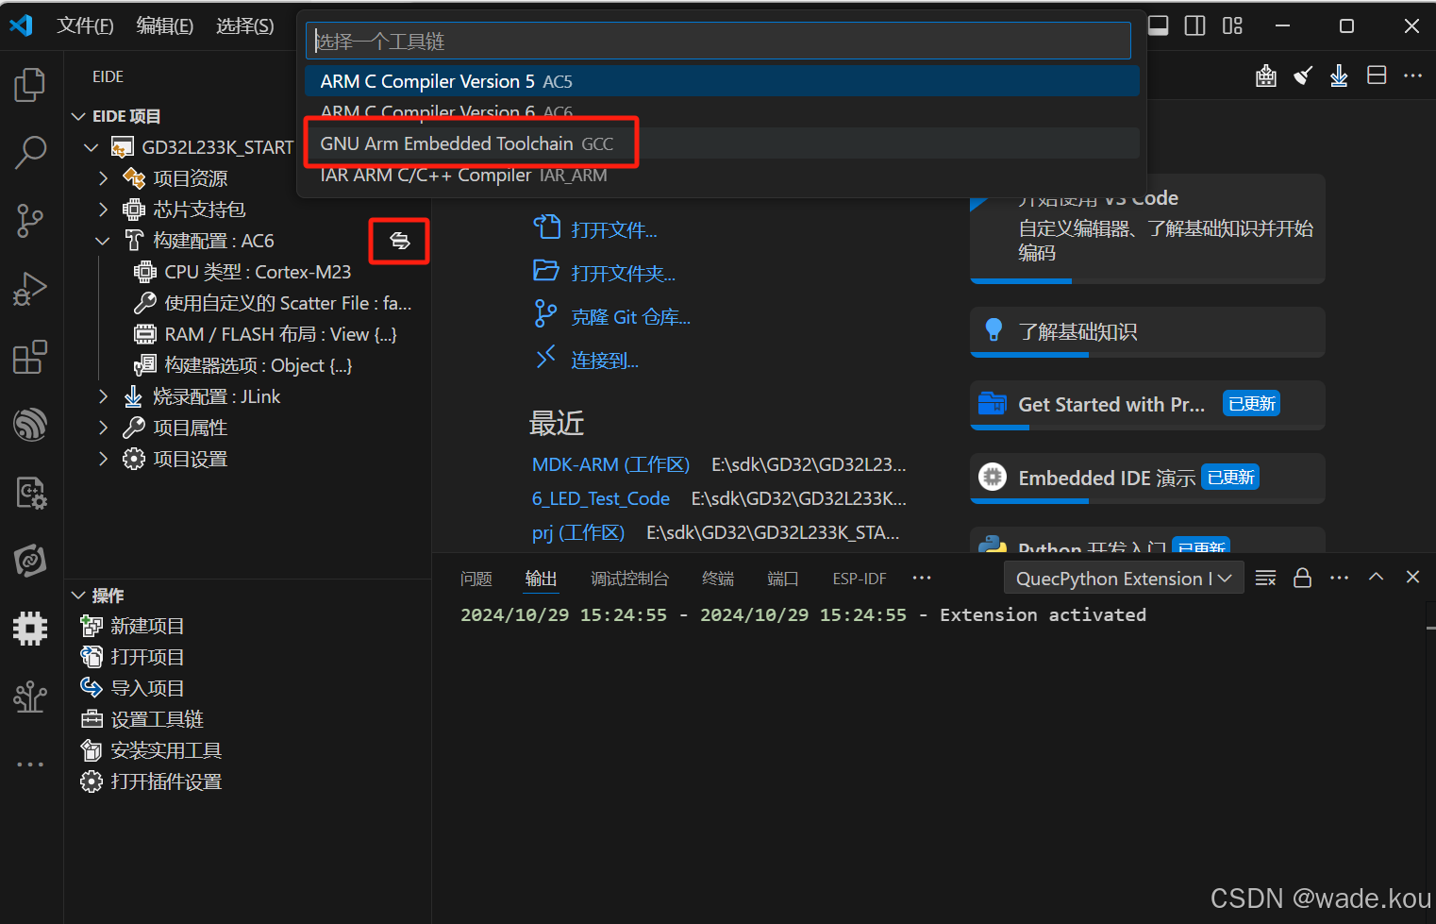Open the 了解基础知识 walkthrough card
The image size is (1436, 924).
click(1147, 332)
